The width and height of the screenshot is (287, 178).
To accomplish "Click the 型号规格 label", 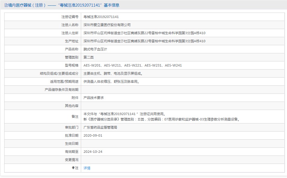I will coord(72,65).
